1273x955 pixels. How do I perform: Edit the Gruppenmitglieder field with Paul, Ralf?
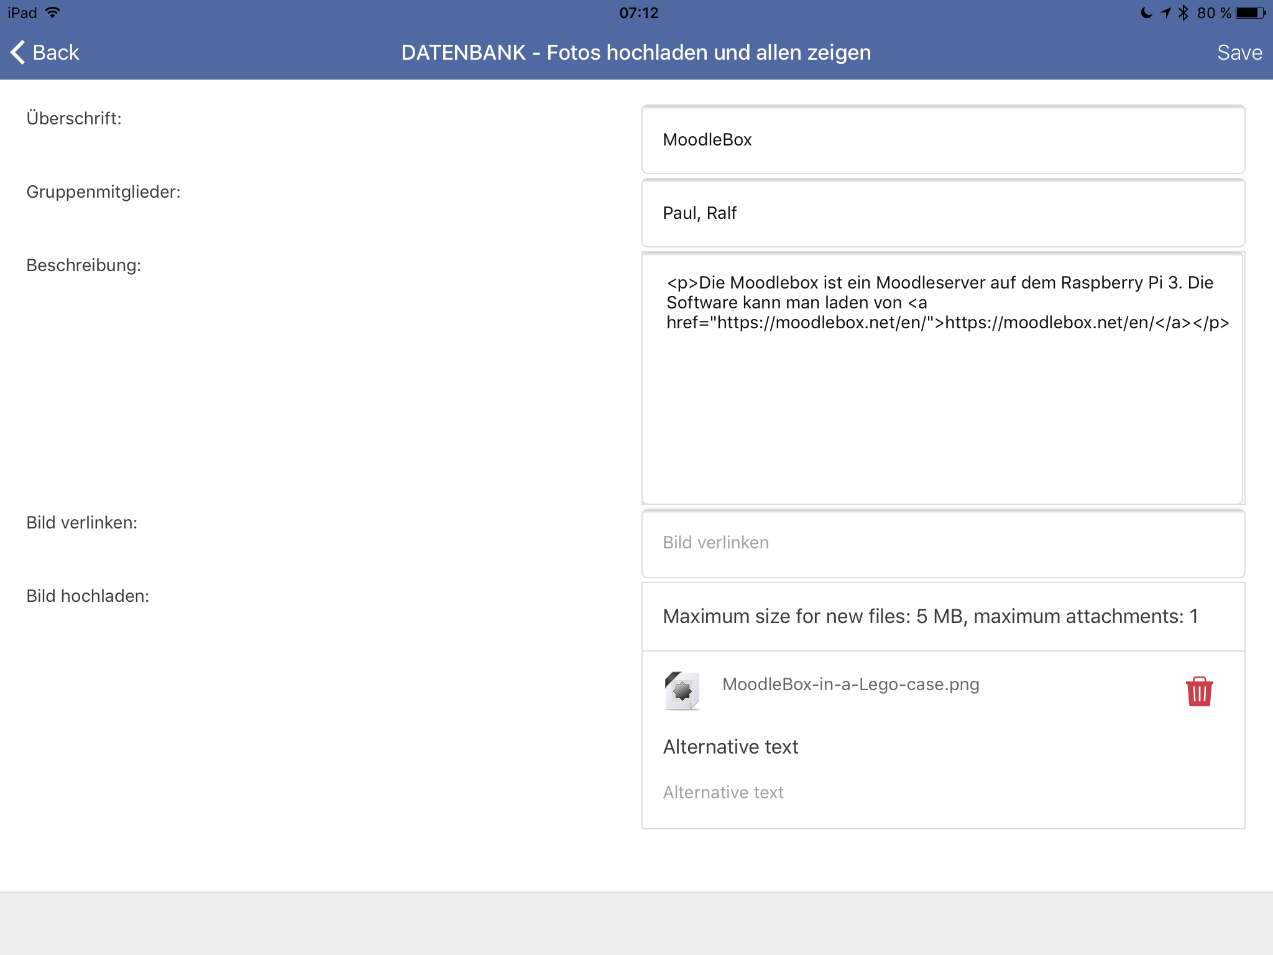click(x=943, y=213)
